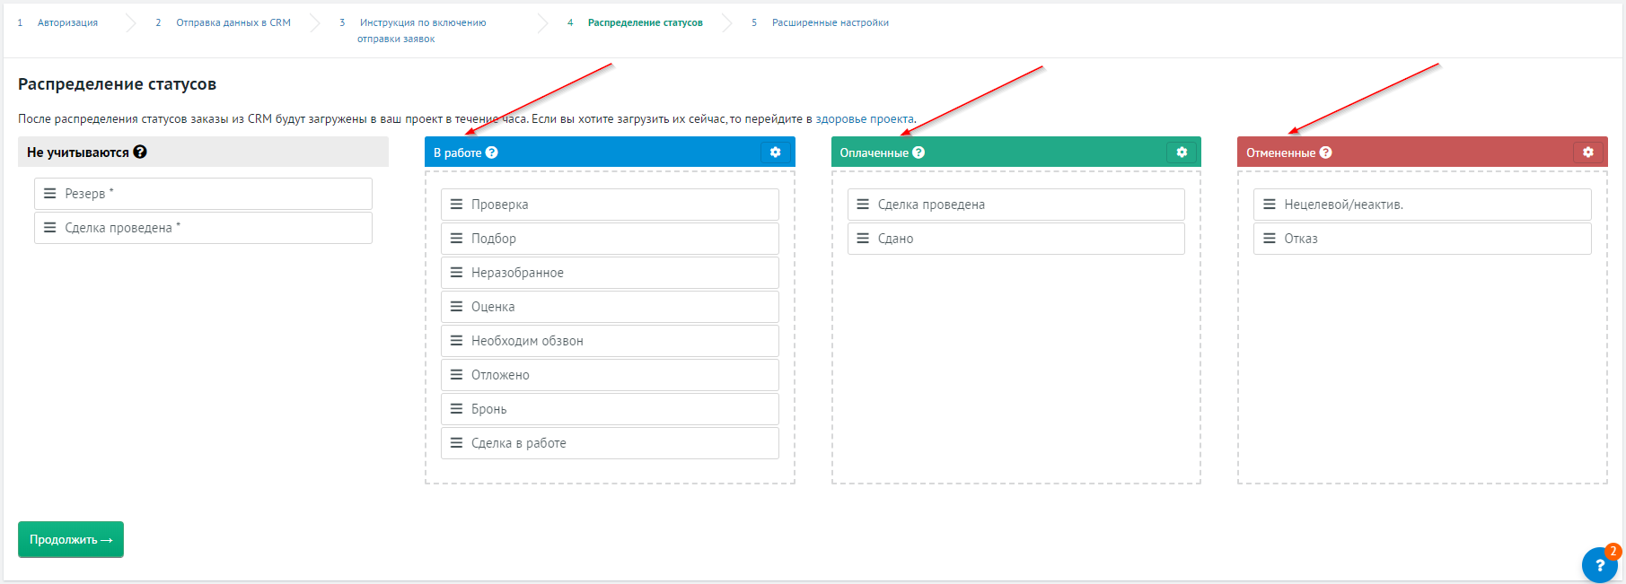Open settings gear in 'Отмененные' column
The width and height of the screenshot is (1626, 584).
[x=1587, y=153]
